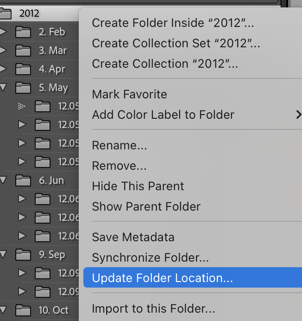This screenshot has height=321, width=302.
Task: Select Synchronize Folder from context menu
Action: click(150, 257)
